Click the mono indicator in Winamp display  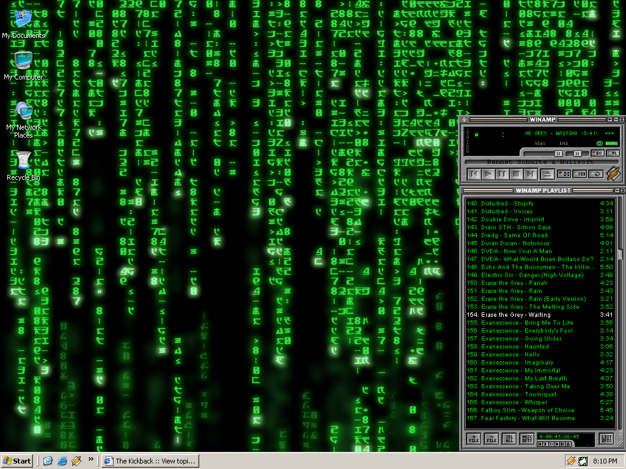[x=611, y=143]
